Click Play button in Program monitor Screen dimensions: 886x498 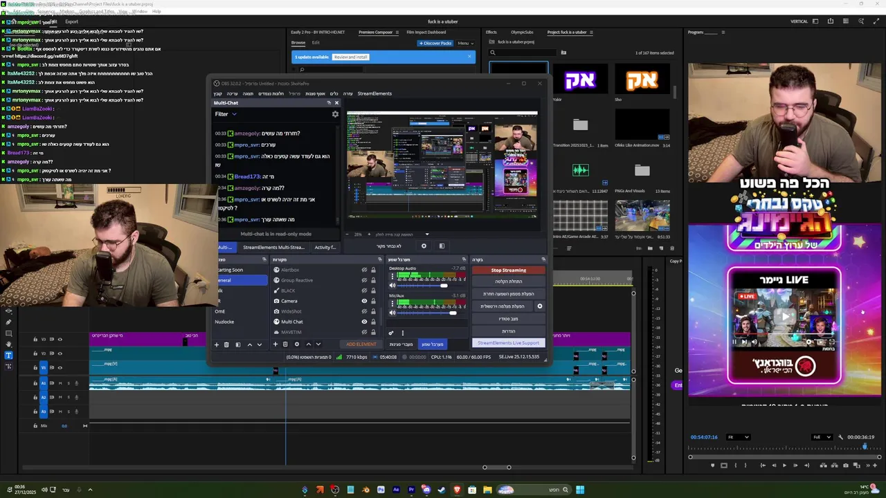784,465
